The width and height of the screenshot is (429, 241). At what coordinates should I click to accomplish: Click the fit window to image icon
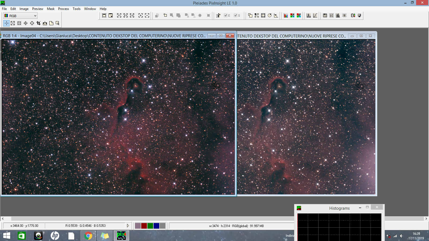[x=104, y=16]
